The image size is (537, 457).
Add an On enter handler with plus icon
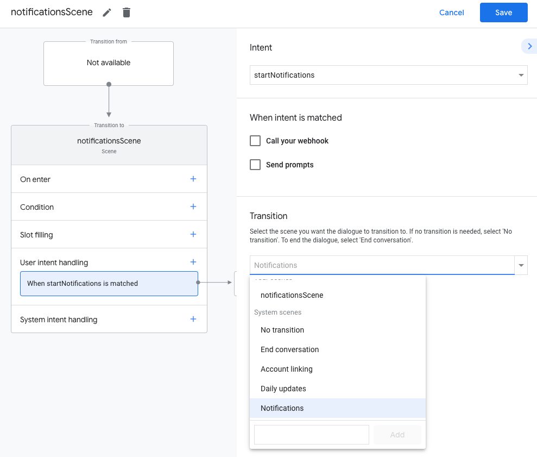(193, 179)
